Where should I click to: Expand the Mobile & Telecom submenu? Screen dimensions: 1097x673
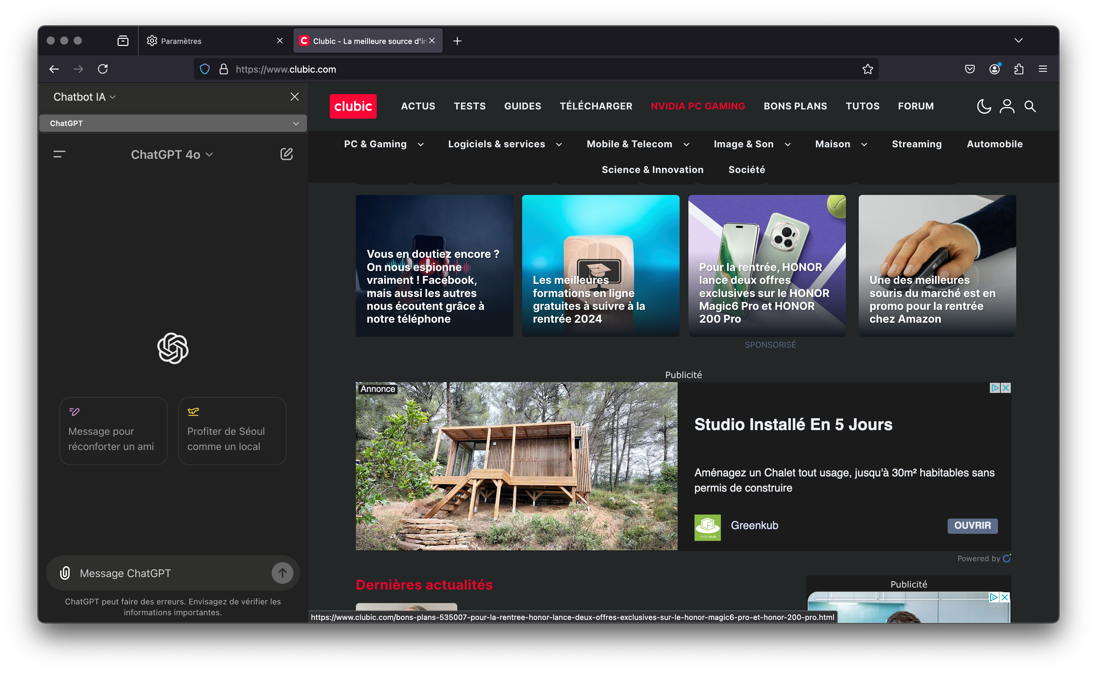686,144
